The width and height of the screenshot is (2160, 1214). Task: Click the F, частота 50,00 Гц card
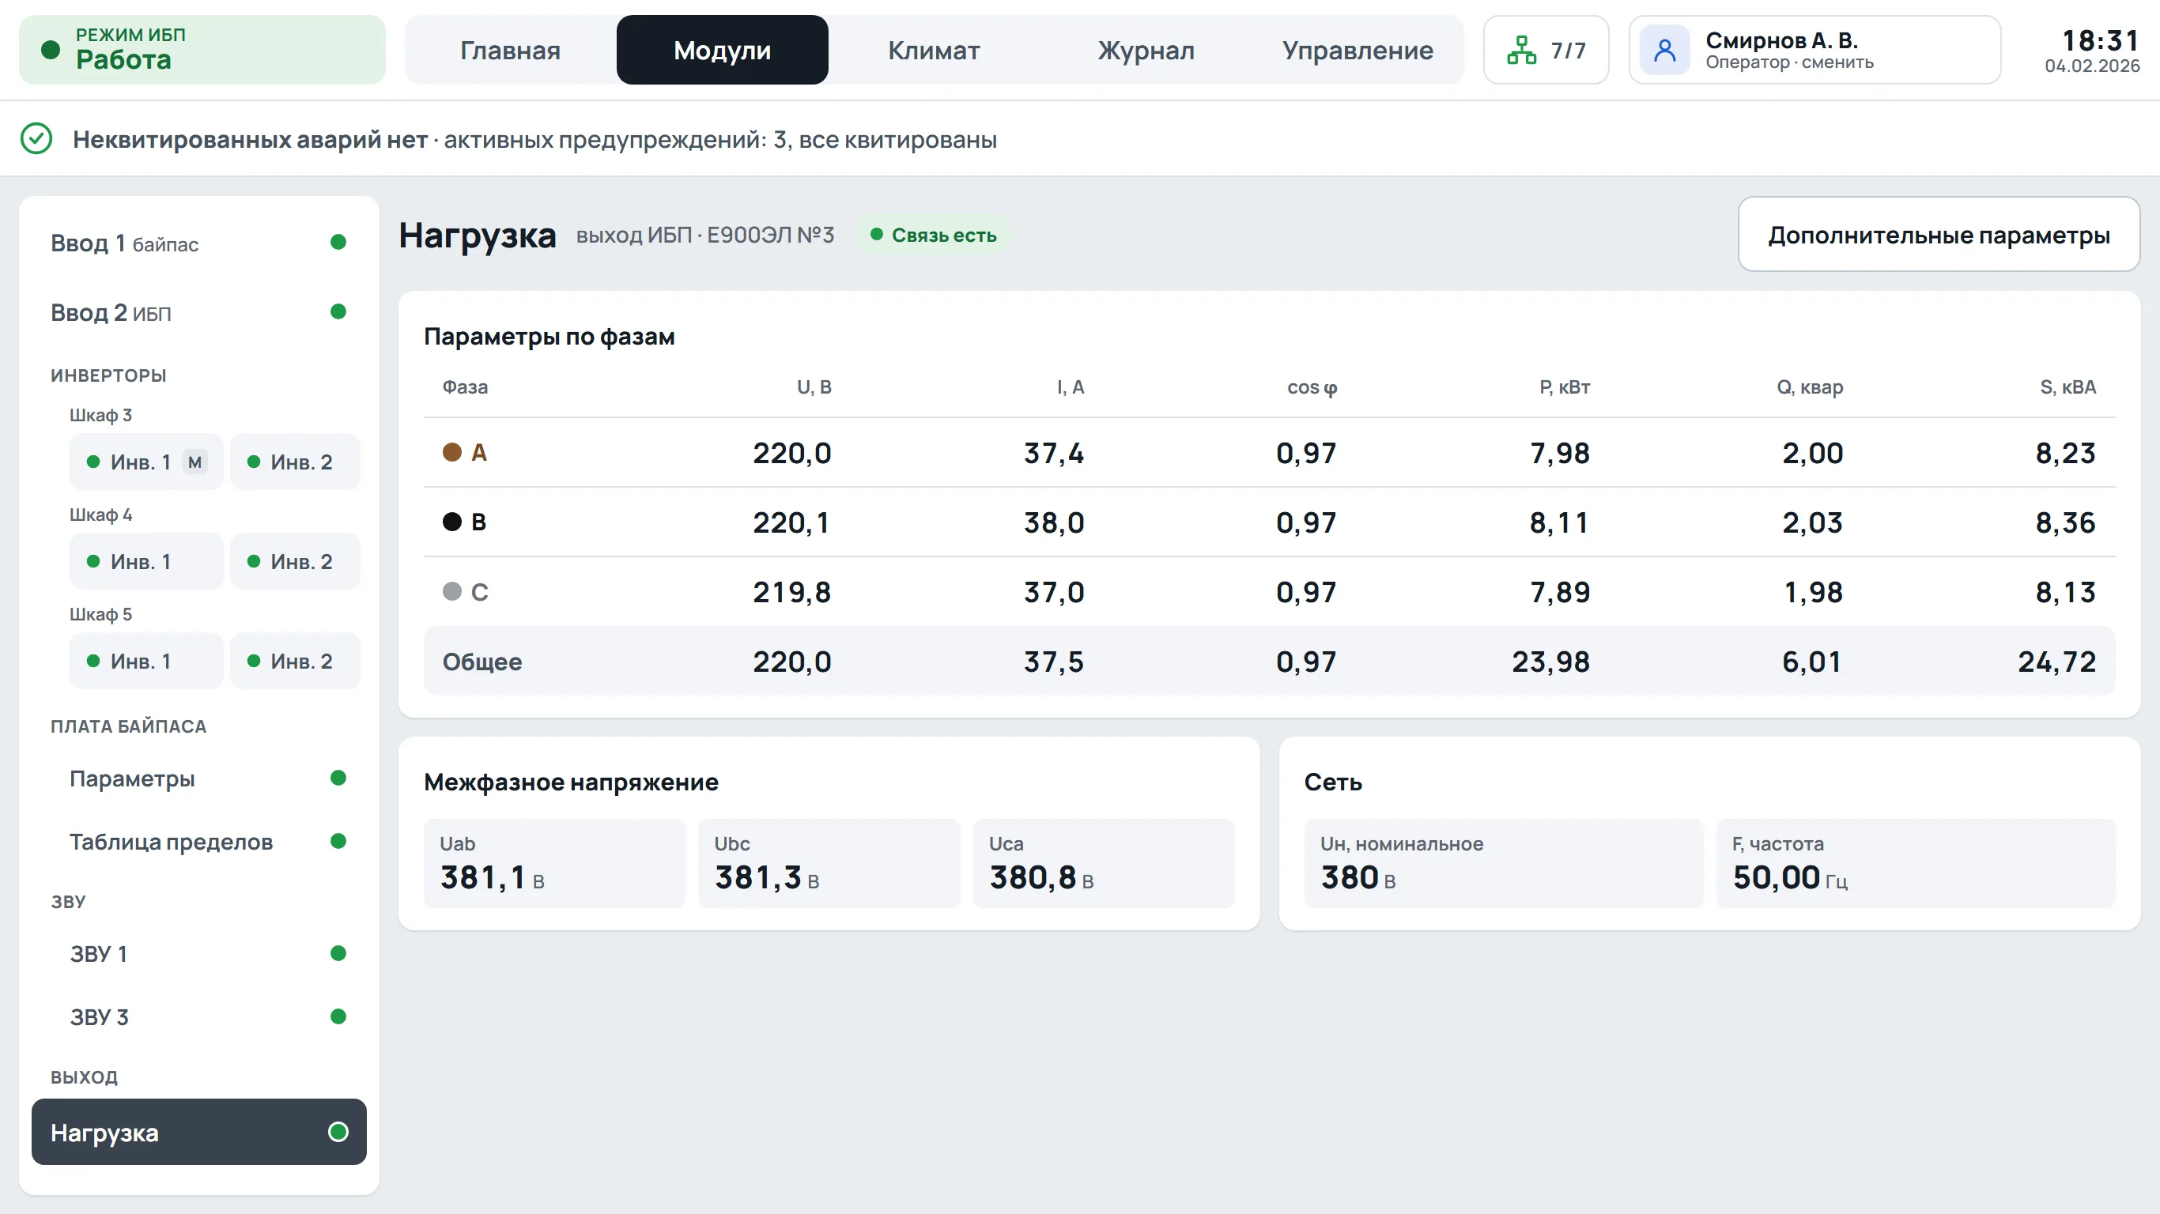click(x=1916, y=864)
